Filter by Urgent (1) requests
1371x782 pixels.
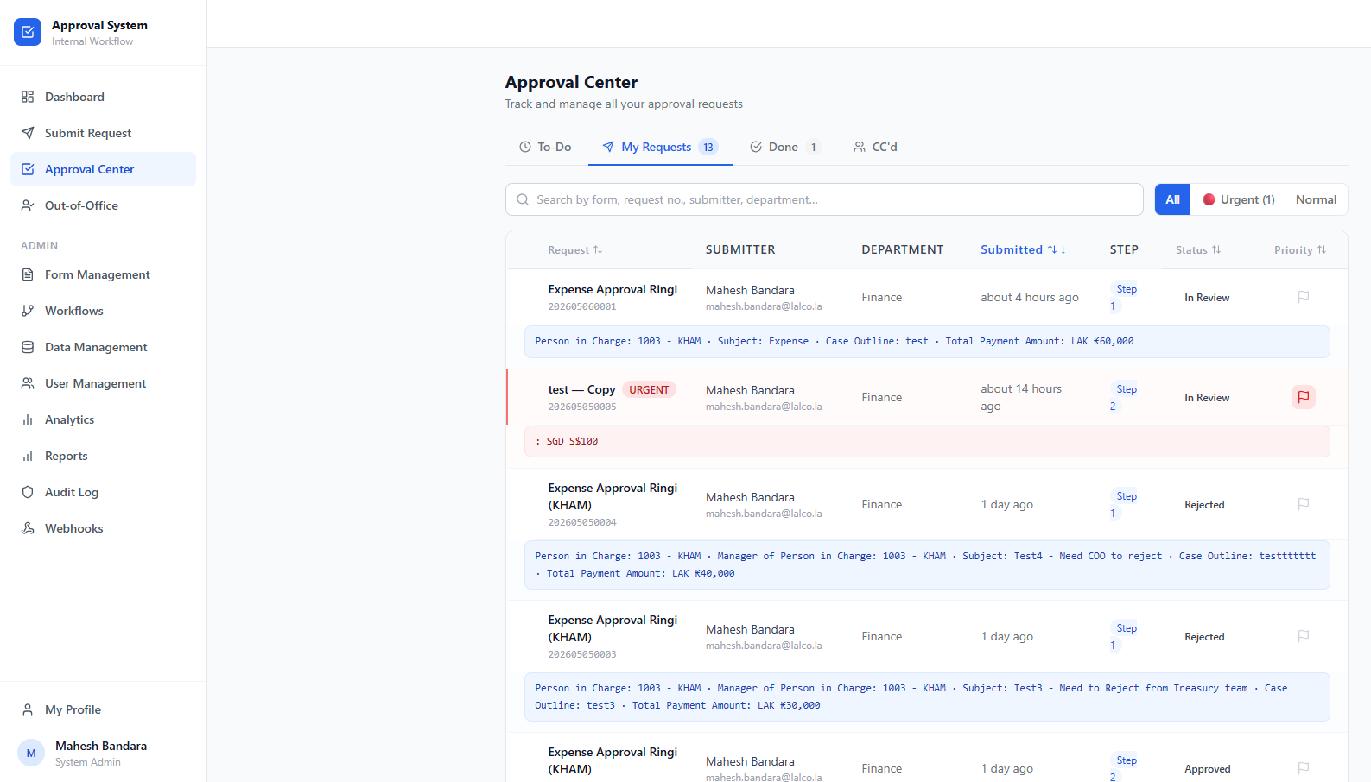[1239, 199]
